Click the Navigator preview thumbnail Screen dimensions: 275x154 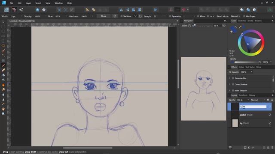(203, 89)
